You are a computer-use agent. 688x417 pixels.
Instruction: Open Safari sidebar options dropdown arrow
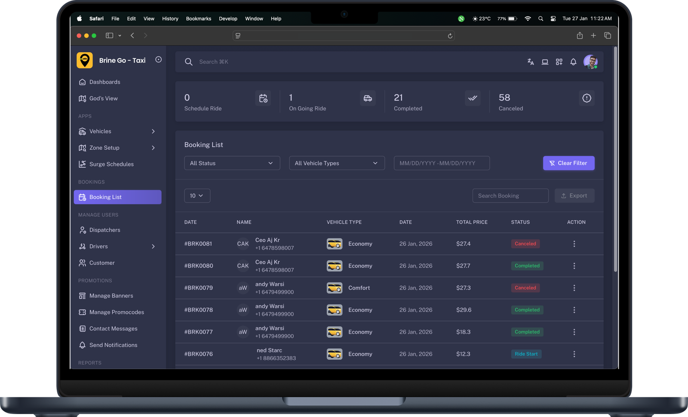pos(120,36)
